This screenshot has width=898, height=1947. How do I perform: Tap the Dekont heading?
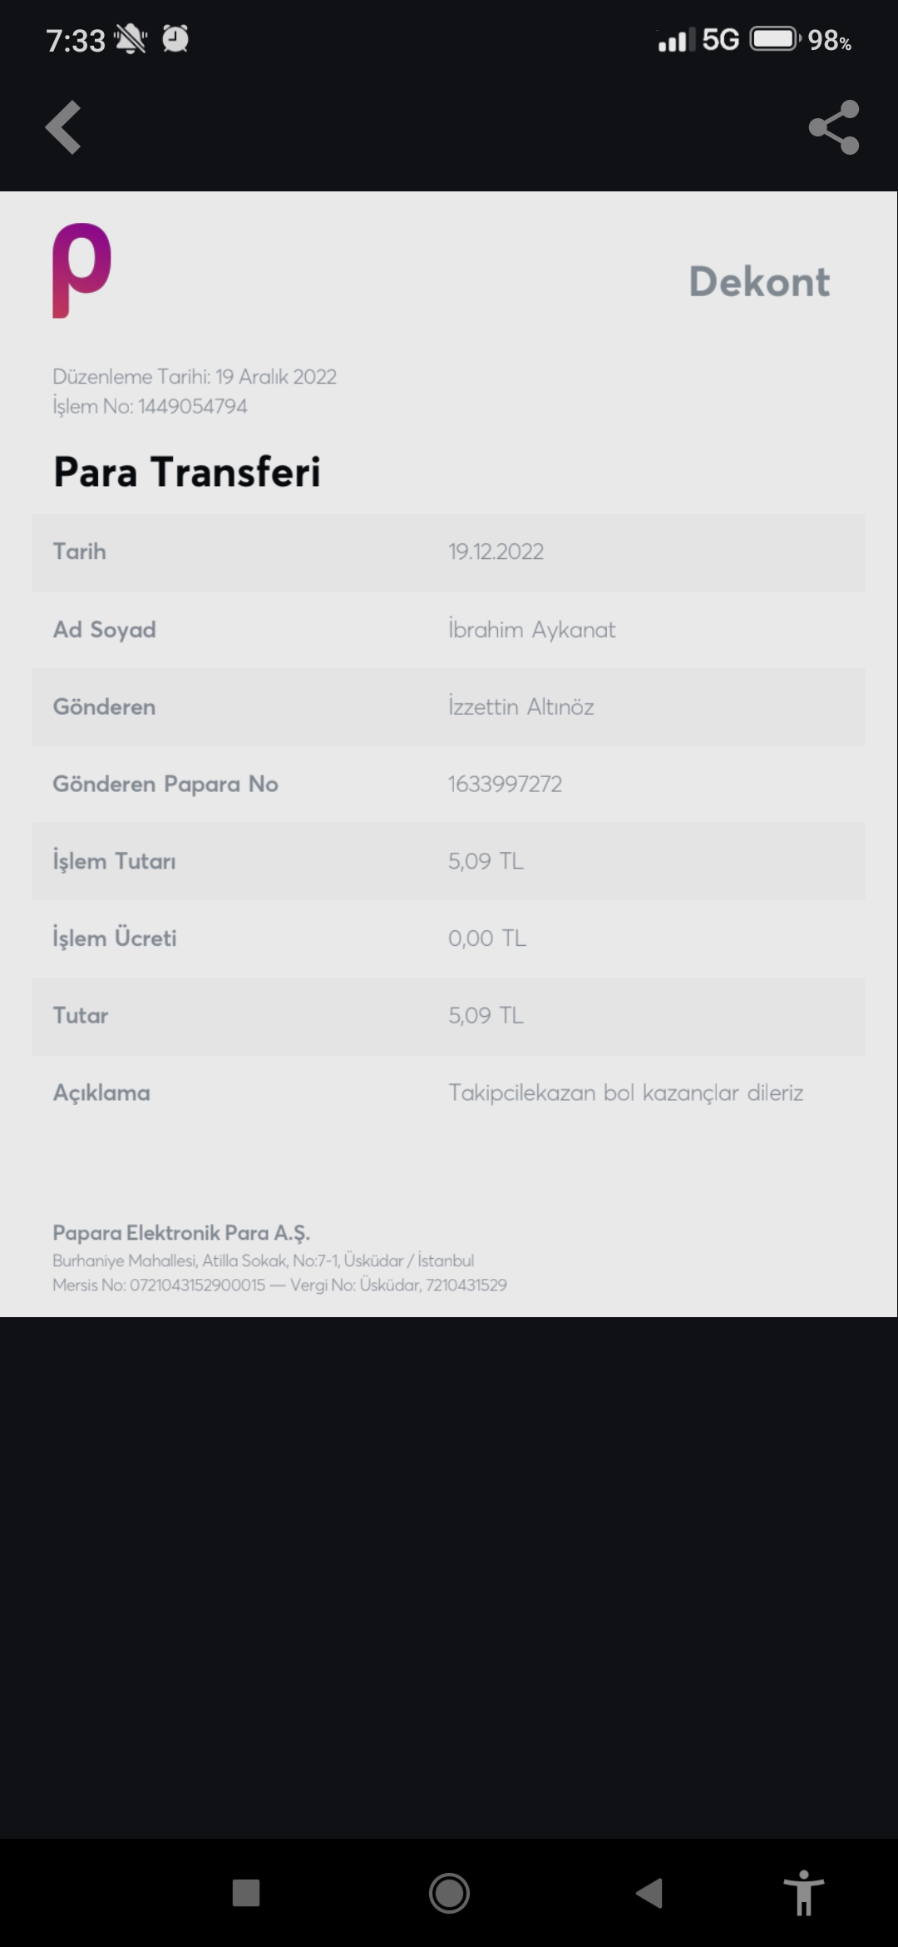[759, 282]
